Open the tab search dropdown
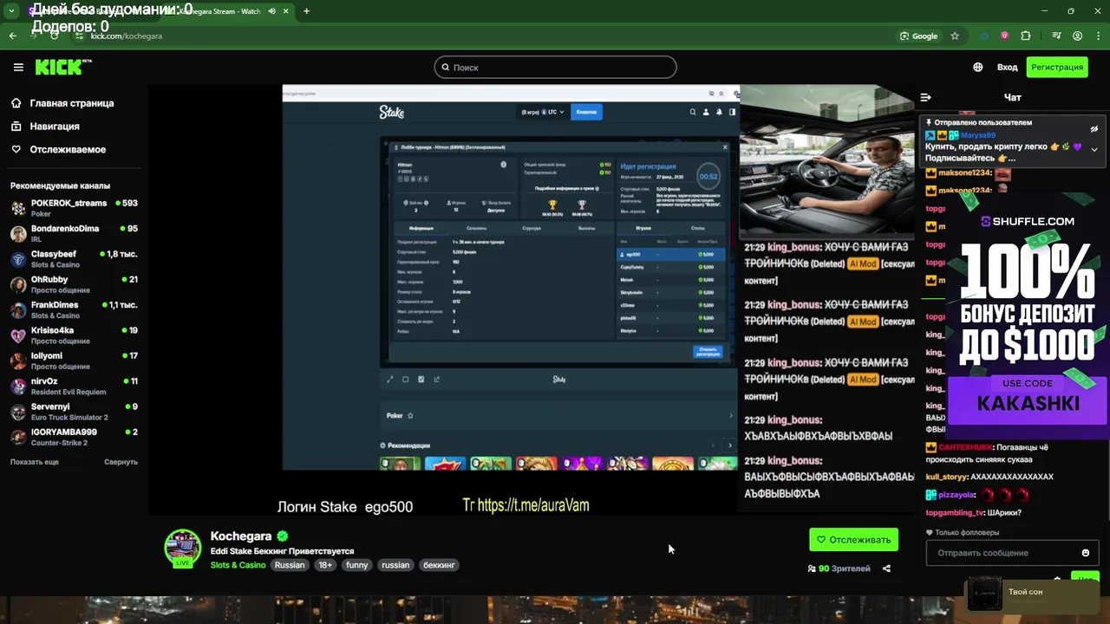 [11, 11]
